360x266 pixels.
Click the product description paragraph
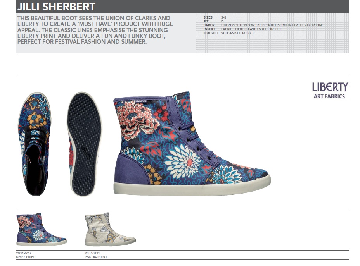(95, 30)
